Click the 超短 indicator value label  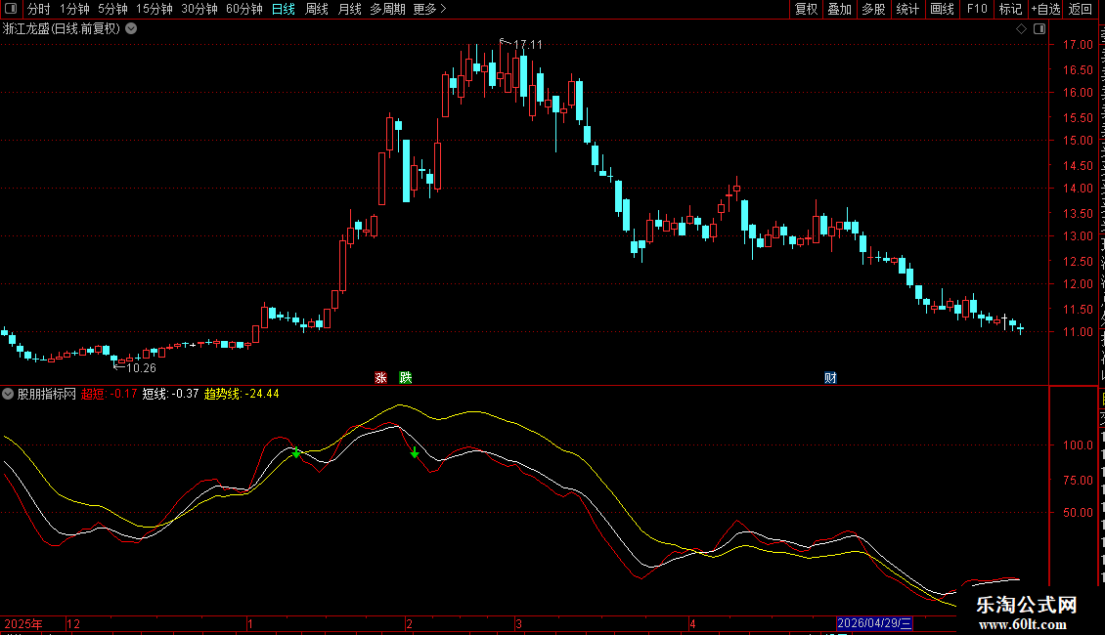(109, 394)
